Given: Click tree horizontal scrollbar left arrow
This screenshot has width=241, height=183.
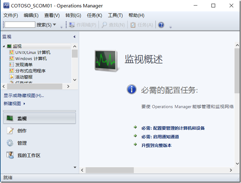Looking at the screenshot, I should click(4, 87).
